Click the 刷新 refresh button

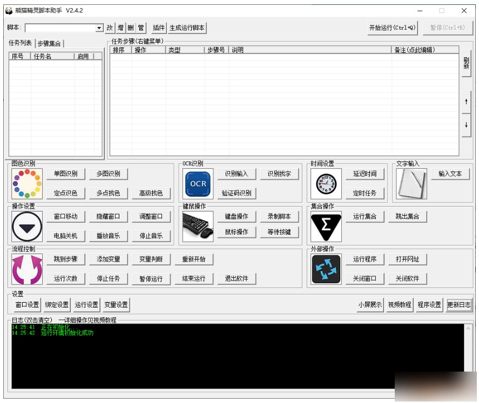coord(466,63)
